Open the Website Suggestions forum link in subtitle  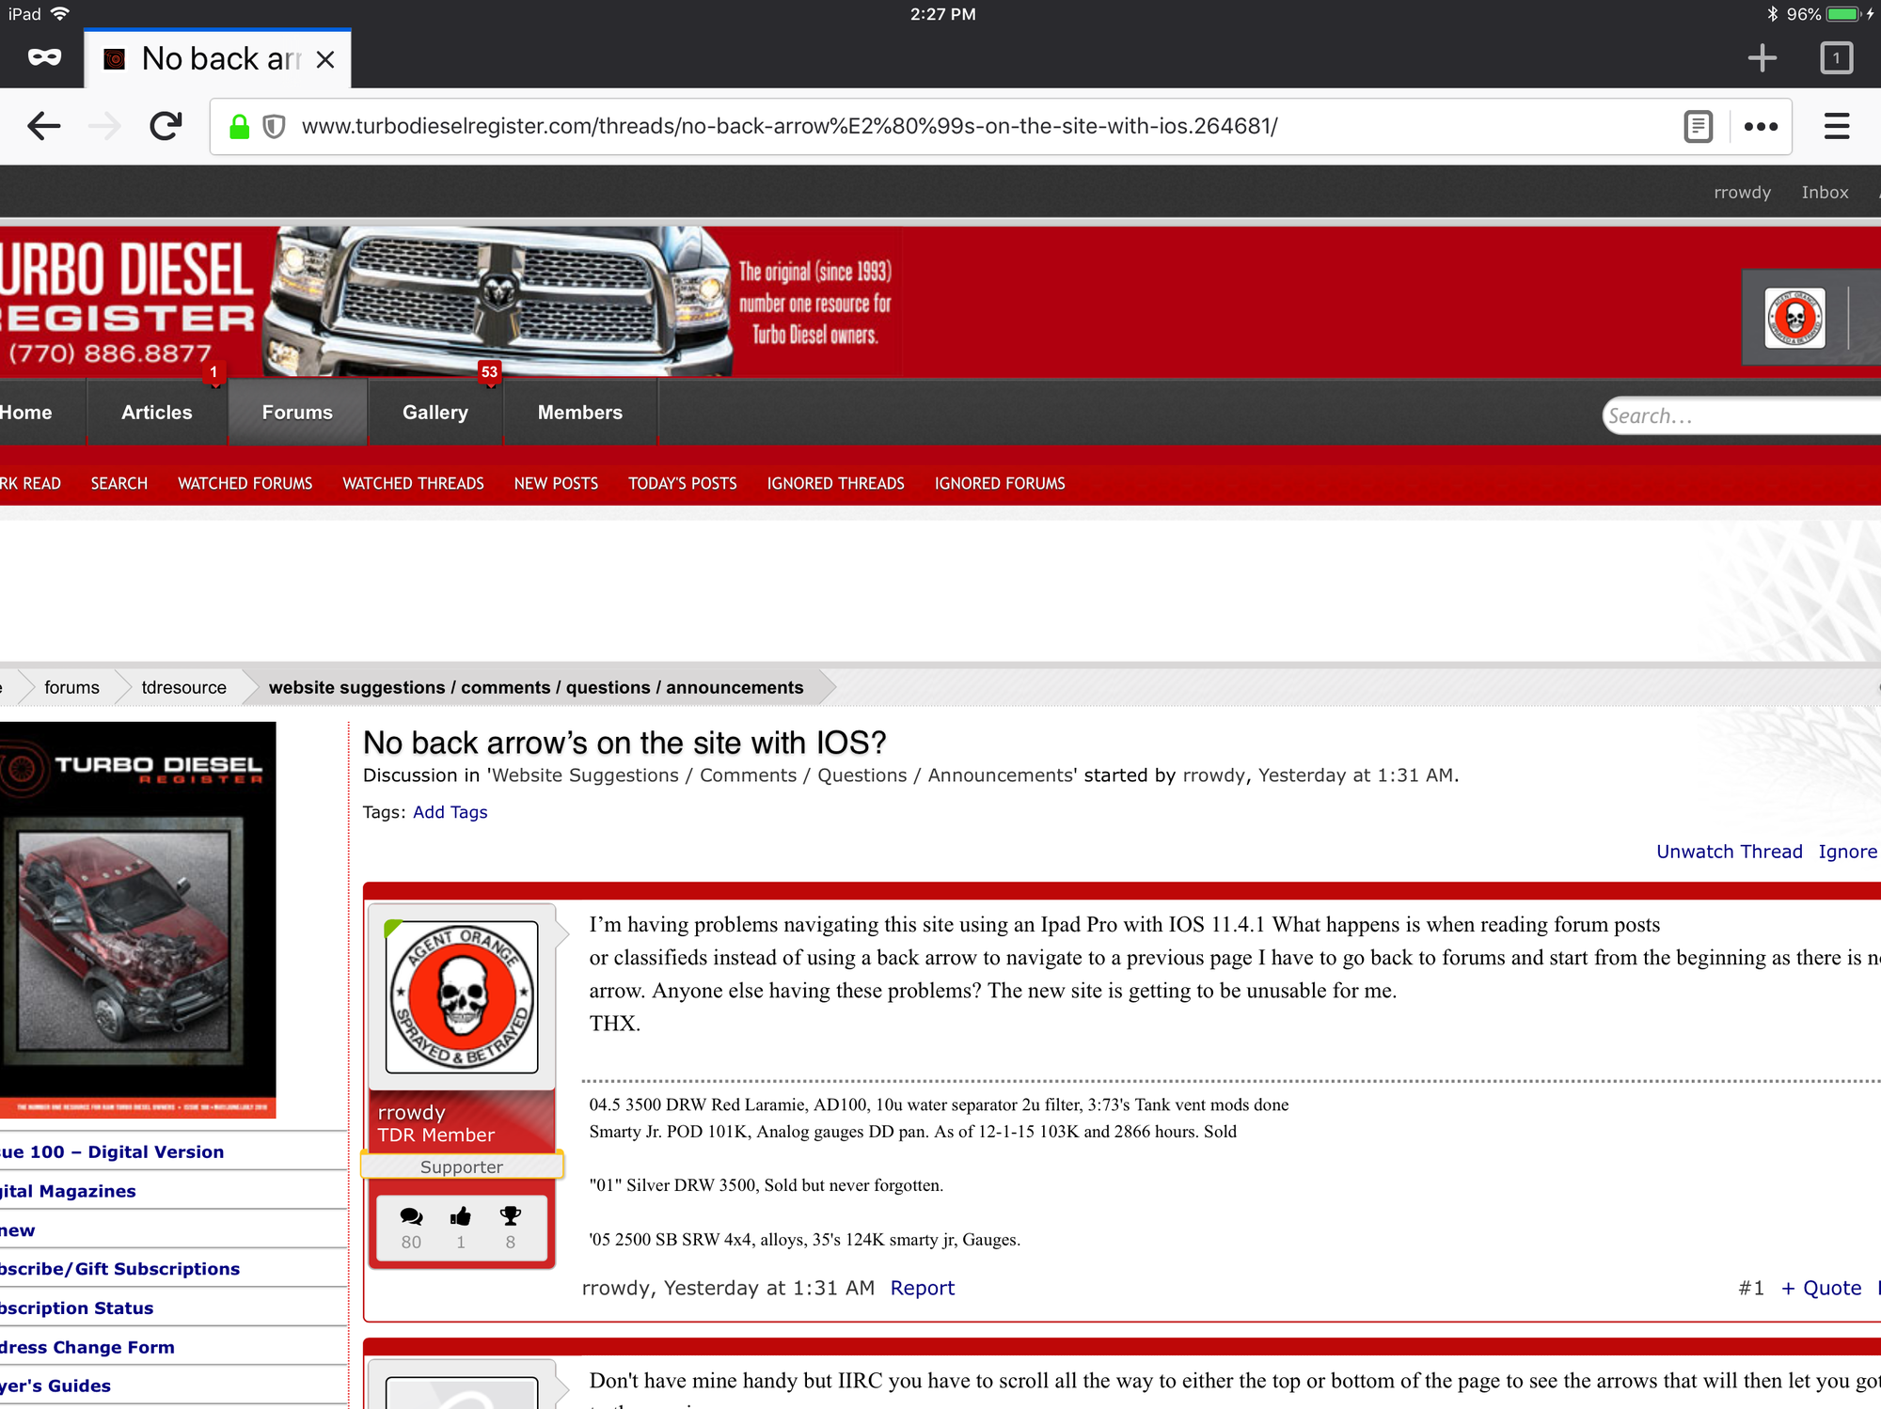(782, 775)
